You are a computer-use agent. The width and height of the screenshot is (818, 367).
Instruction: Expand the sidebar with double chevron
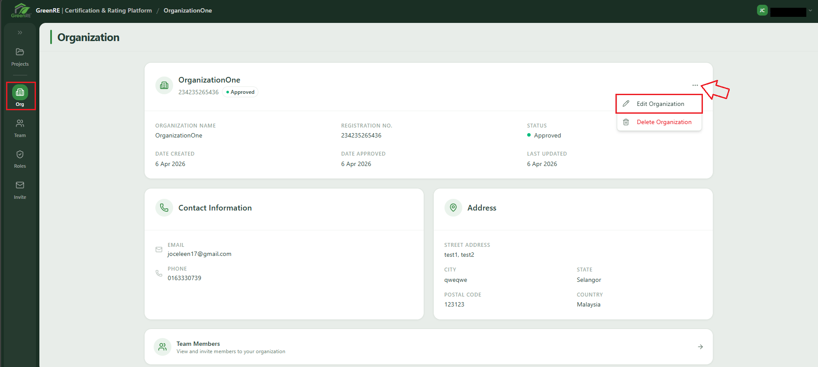click(20, 32)
